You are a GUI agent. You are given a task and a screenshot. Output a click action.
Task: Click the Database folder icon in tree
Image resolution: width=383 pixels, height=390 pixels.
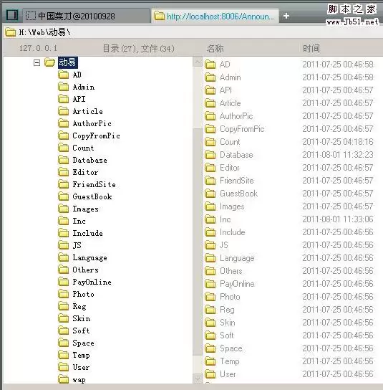pyautogui.click(x=63, y=160)
